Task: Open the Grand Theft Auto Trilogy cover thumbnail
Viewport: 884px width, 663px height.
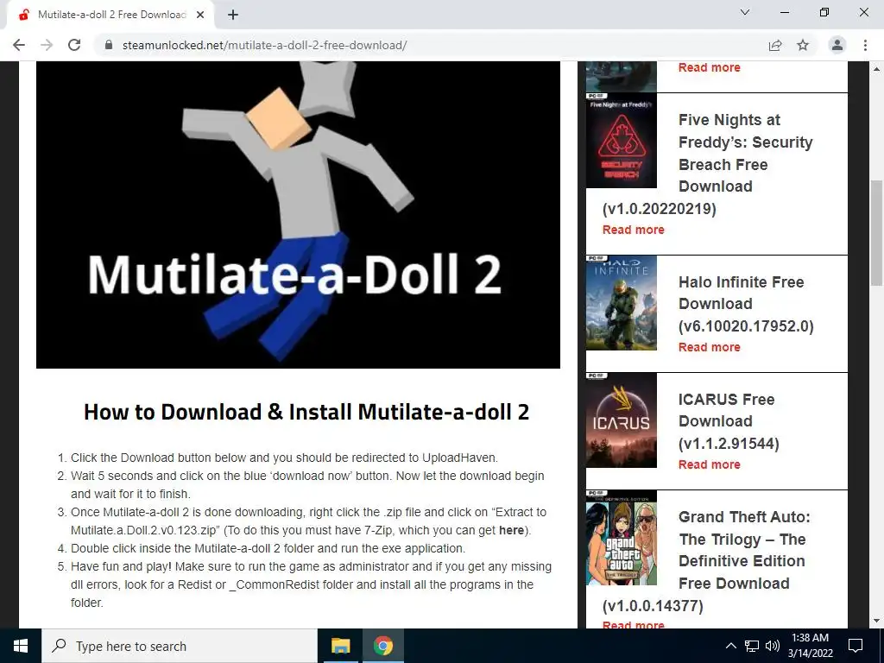Action: coord(622,537)
